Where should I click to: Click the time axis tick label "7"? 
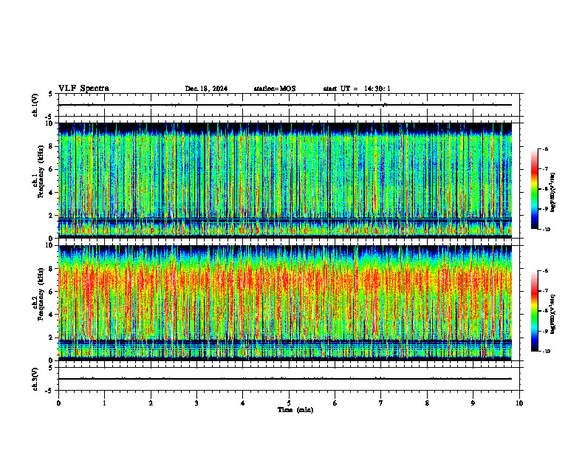coord(381,403)
